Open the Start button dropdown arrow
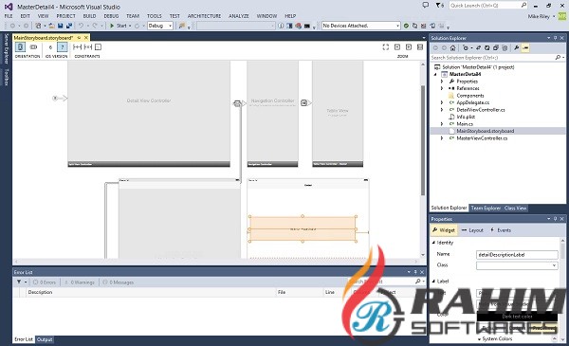The height and width of the screenshot is (346, 569). click(130, 26)
